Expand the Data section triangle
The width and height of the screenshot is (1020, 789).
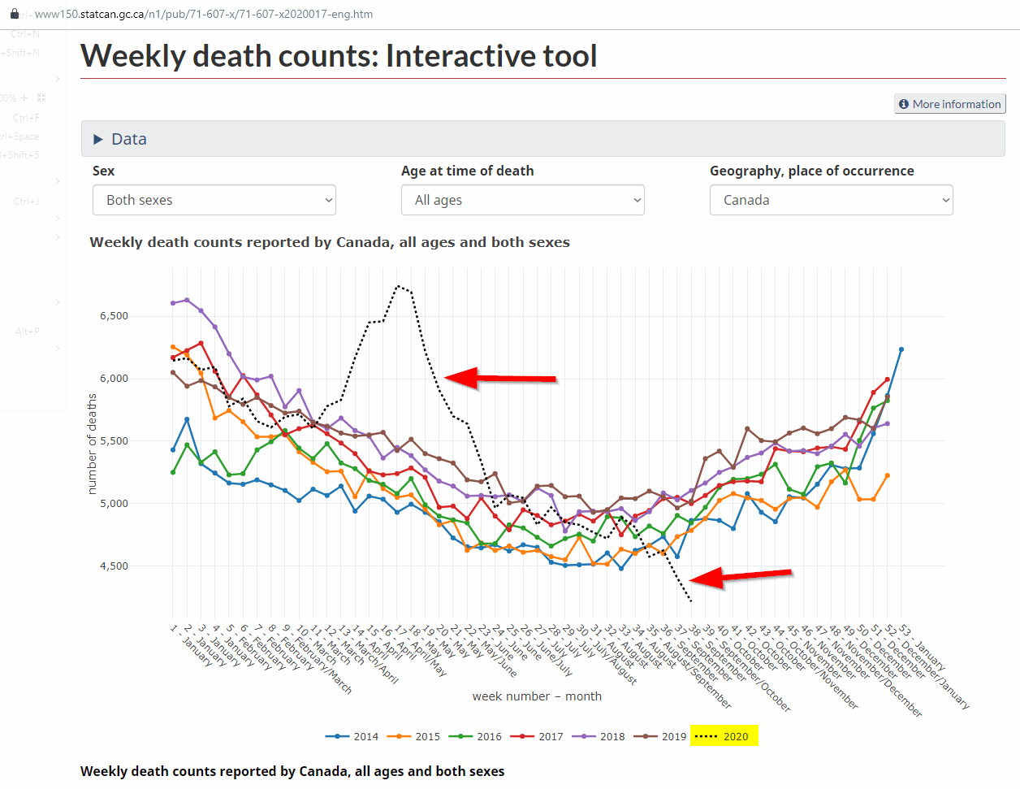tap(98, 139)
